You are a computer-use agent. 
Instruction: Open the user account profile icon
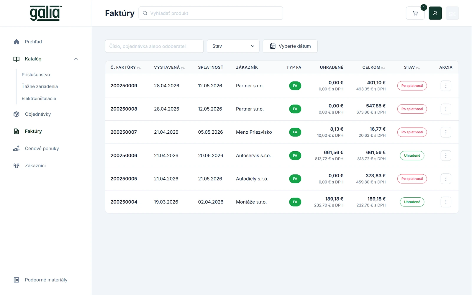coord(435,13)
